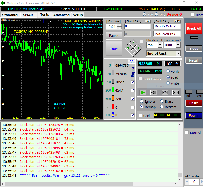Switch to the SMART tab
Screen dimensions: 203x187
click(x=29, y=15)
